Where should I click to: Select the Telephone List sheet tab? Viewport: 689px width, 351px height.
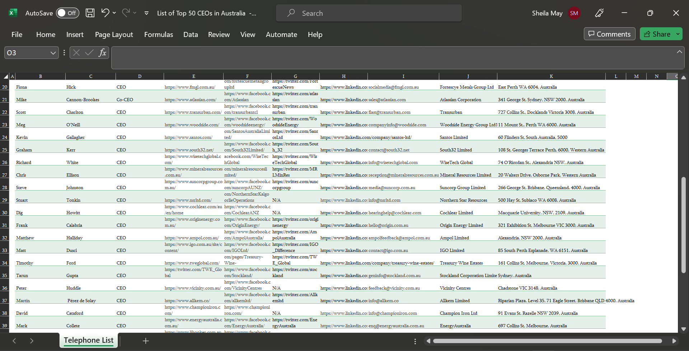coord(89,340)
